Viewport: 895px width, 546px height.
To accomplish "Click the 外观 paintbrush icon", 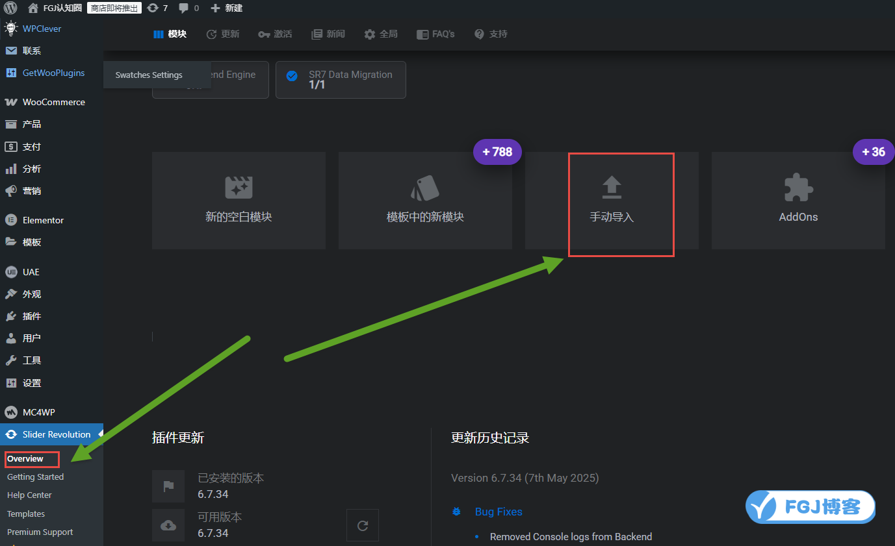I will 11,294.
